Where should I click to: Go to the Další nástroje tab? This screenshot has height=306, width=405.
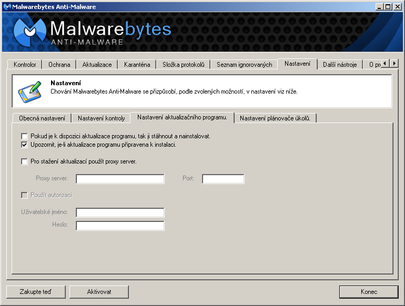pyautogui.click(x=340, y=65)
